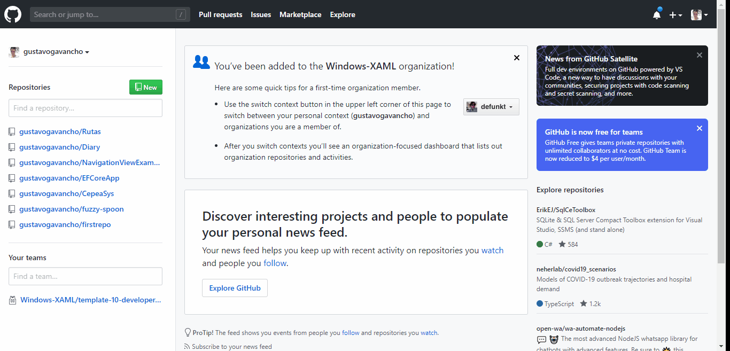Expand the gustavogavancho account switcher caret
Viewport: 730px width, 351px height.
pyautogui.click(x=88, y=51)
